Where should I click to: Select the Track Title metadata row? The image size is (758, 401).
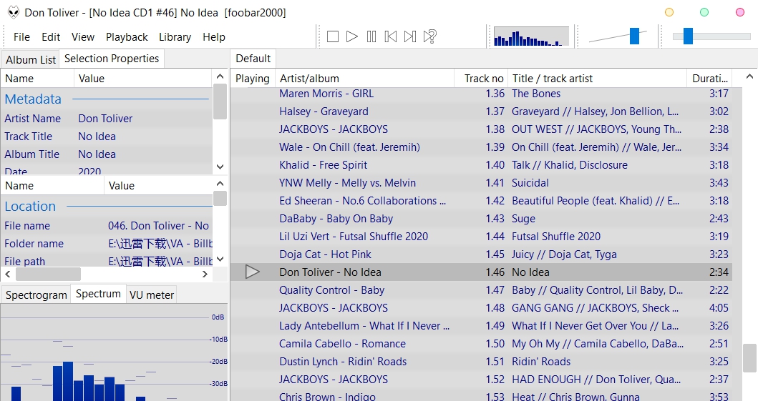[x=107, y=137]
